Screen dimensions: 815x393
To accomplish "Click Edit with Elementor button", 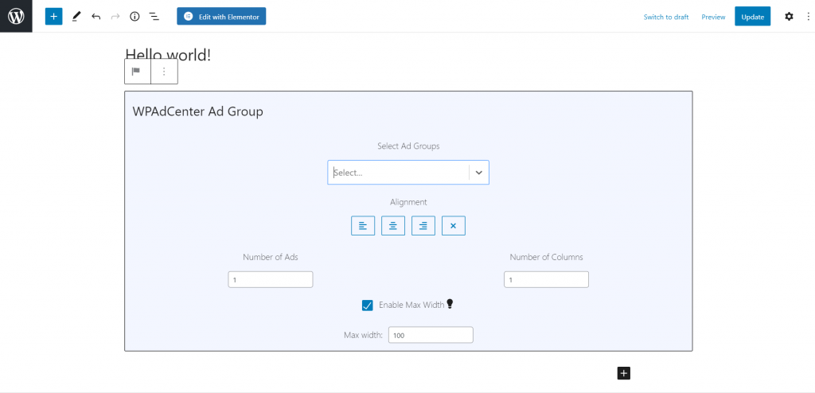I will 221,16.
